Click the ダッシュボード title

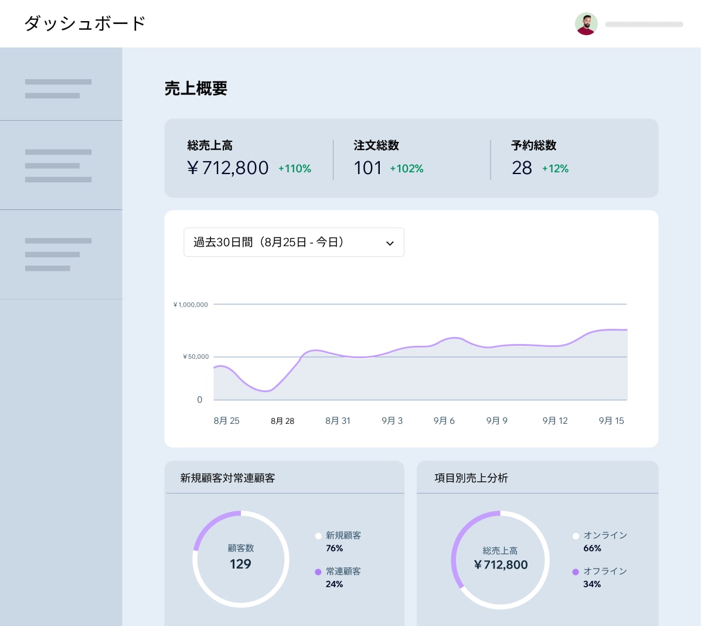click(x=84, y=23)
